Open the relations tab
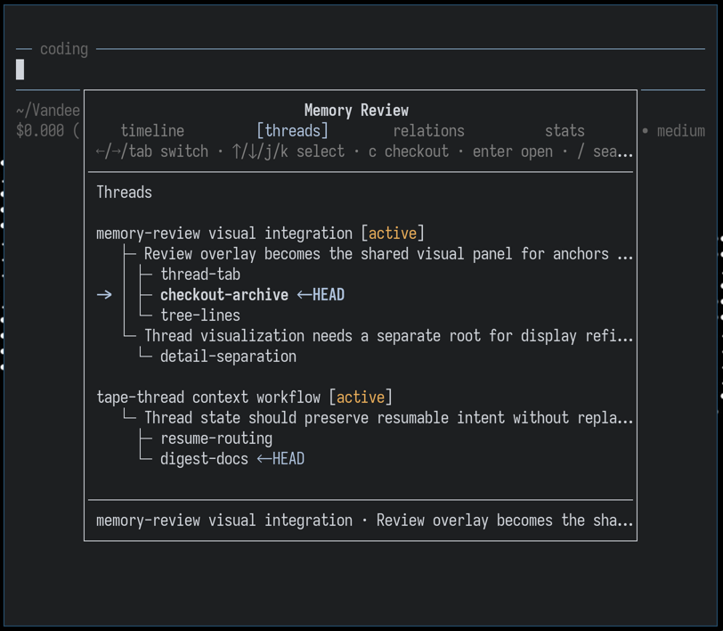 coord(429,131)
